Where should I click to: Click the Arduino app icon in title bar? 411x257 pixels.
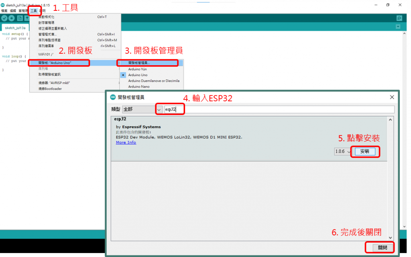tap(3, 5)
